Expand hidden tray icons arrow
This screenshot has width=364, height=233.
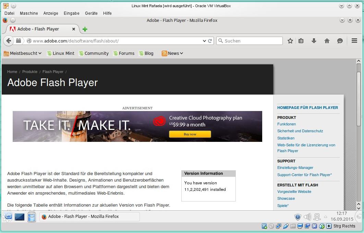pos(326,217)
